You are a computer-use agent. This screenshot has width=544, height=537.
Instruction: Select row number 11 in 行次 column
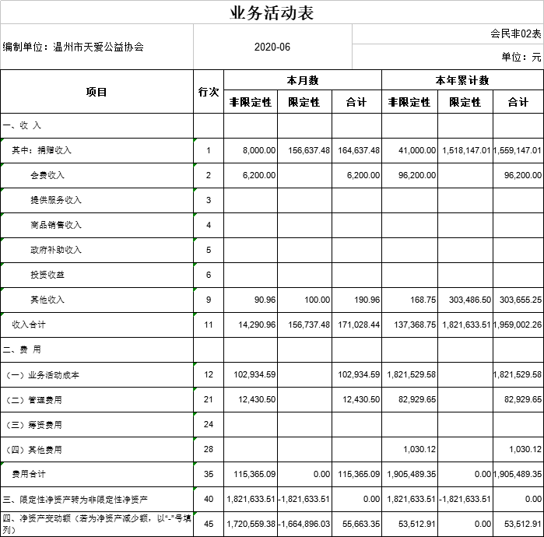[208, 325]
